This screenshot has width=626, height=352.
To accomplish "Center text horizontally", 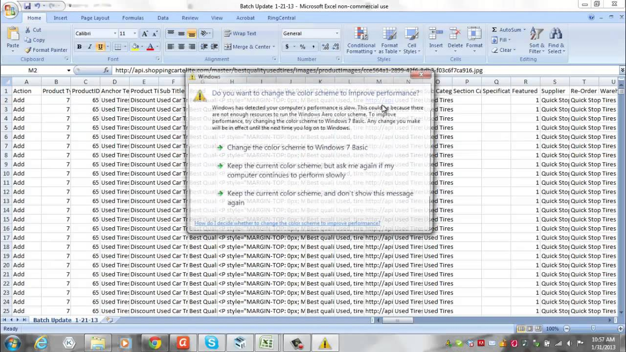I will pos(181,47).
